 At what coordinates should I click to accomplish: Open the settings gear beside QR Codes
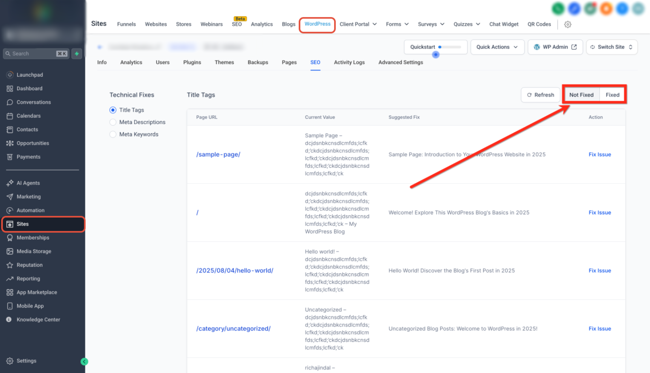click(x=568, y=24)
